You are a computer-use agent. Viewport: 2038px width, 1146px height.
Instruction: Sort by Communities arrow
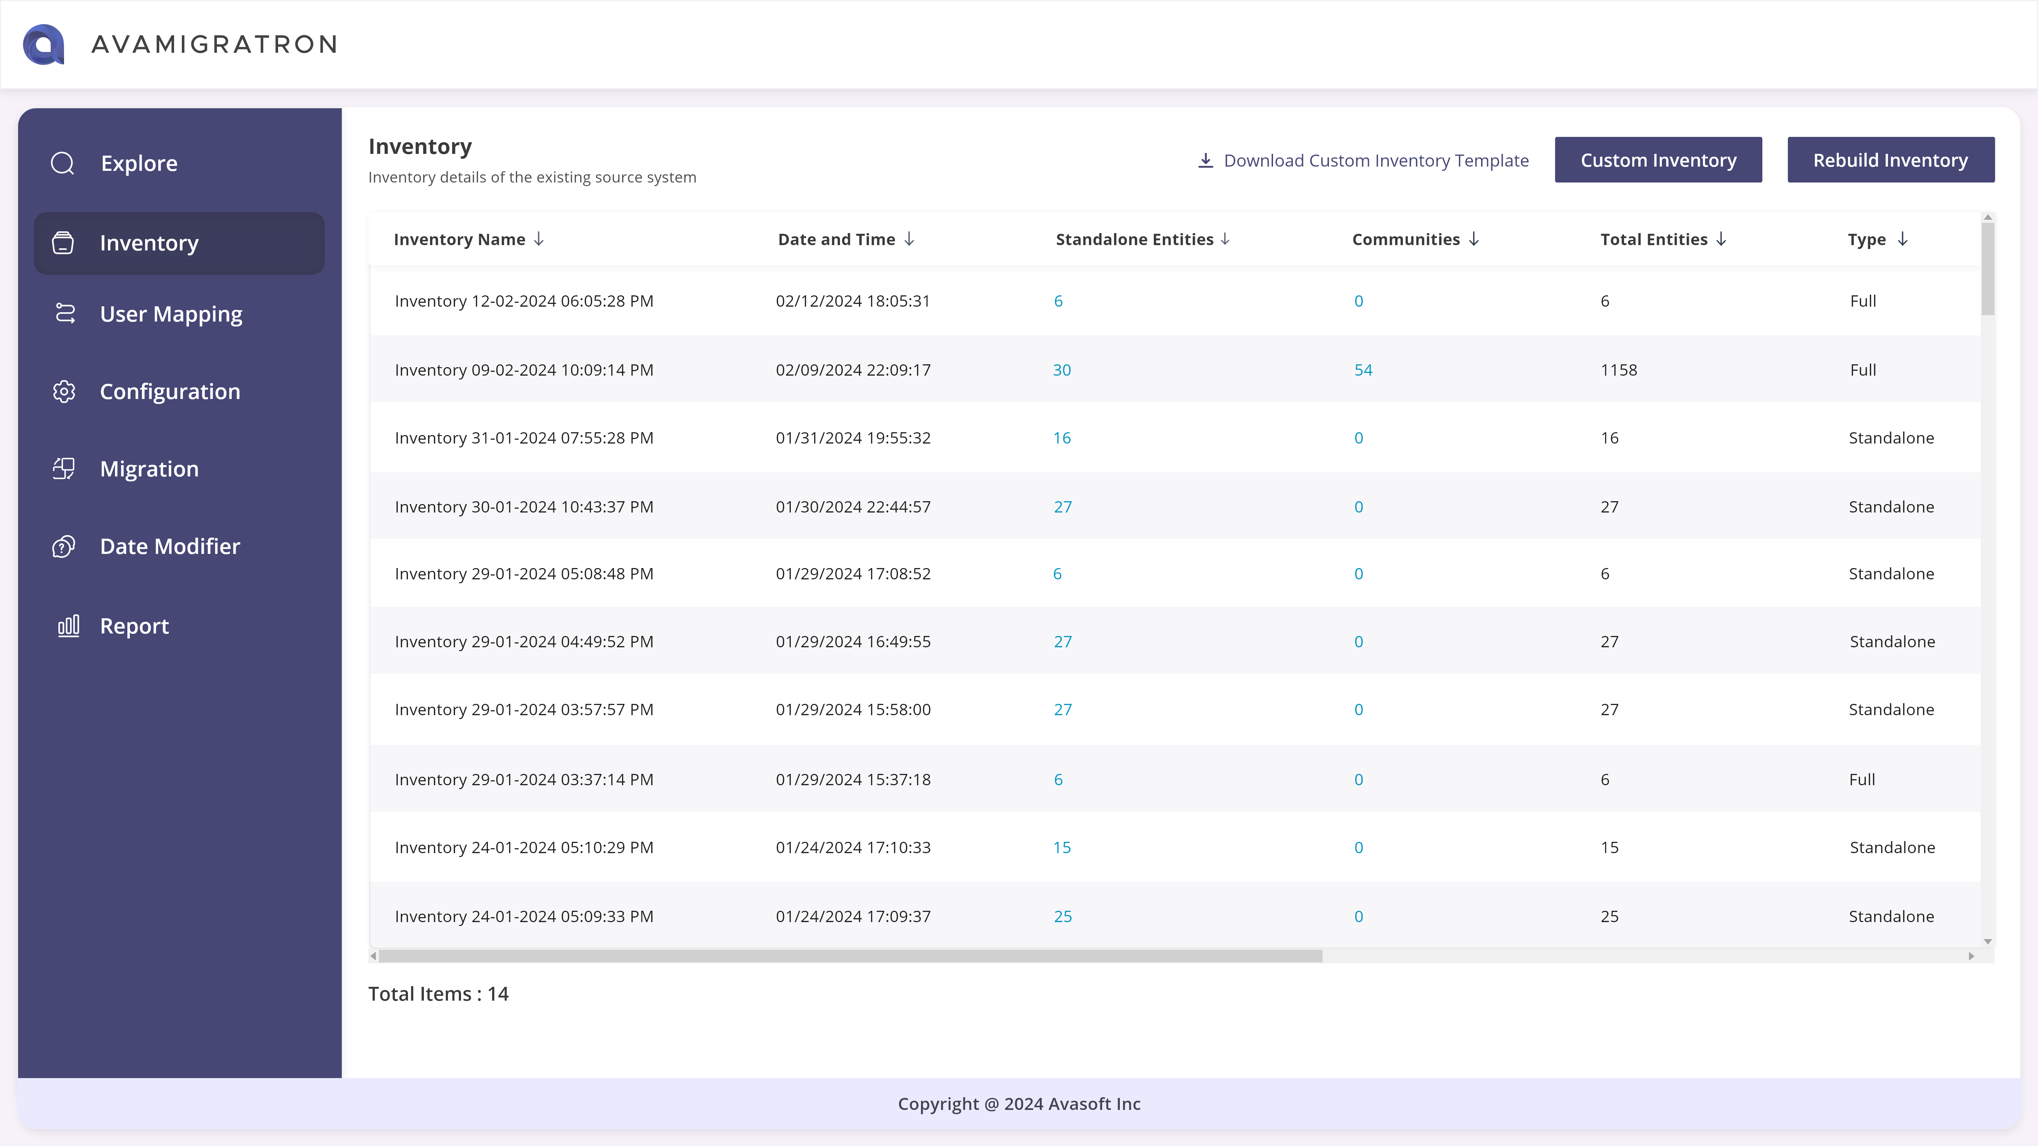pos(1474,239)
